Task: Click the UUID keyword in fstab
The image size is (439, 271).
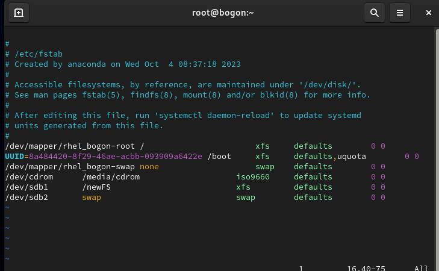Action: [x=14, y=156]
